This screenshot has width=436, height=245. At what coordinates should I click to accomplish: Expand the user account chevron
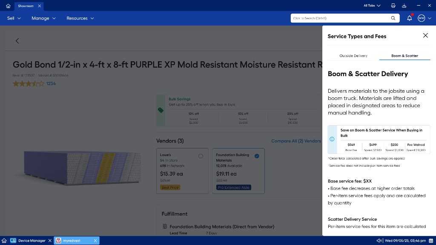tap(430, 18)
